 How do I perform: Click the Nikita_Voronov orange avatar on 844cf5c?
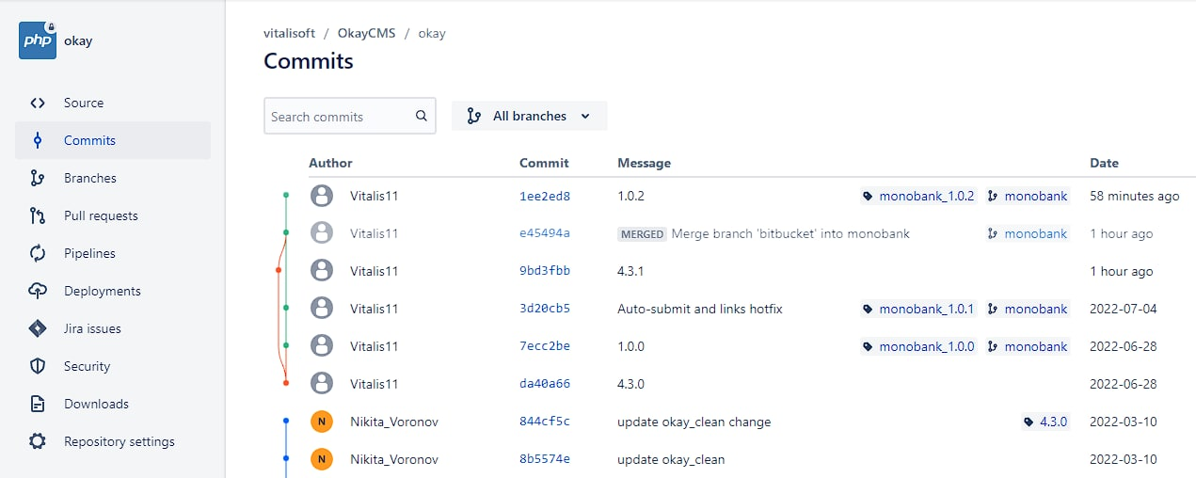click(322, 422)
